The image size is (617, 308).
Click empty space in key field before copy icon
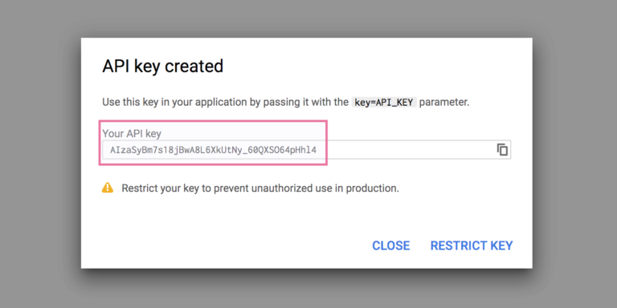[405, 150]
